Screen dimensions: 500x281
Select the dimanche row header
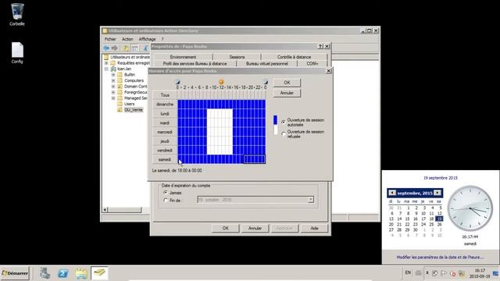coord(165,104)
